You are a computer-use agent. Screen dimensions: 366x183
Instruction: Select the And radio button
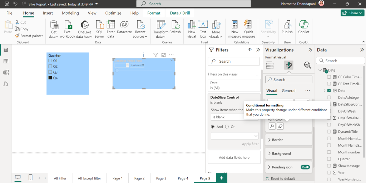tap(213, 127)
